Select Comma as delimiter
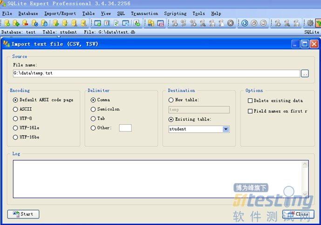321x225 pixels. coord(100,100)
